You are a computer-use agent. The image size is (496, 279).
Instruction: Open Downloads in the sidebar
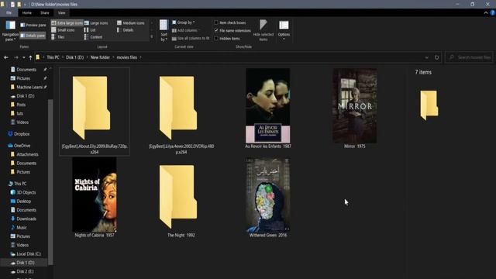26,219
